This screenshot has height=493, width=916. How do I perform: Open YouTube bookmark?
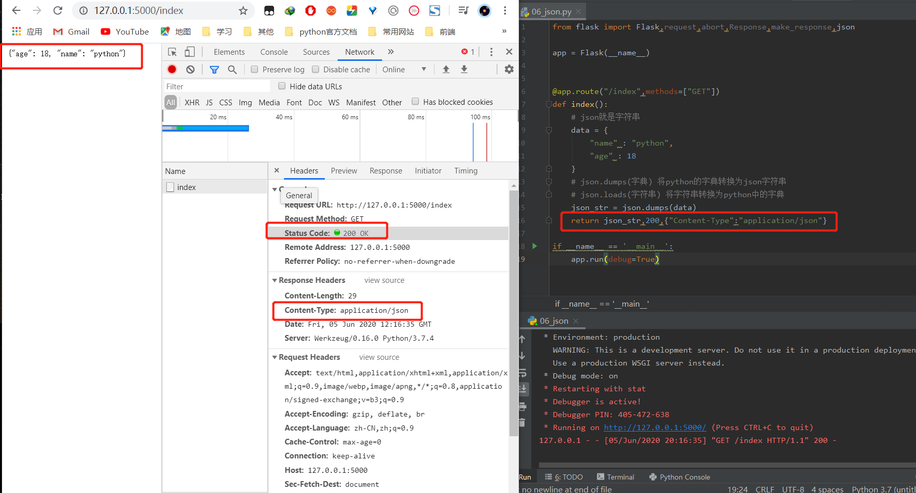point(125,31)
